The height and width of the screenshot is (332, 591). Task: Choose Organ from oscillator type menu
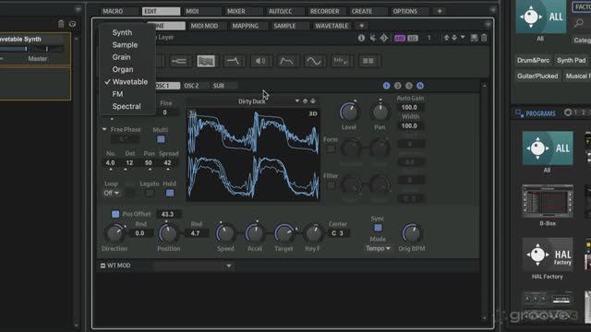pyautogui.click(x=123, y=70)
